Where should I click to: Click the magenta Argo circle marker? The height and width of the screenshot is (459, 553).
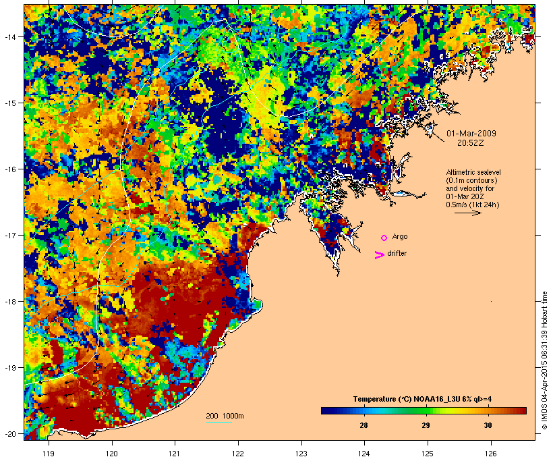[384, 238]
